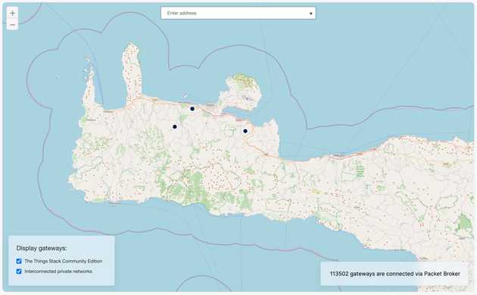Click the Things Stack Community Edition label
The image size is (477, 295).
(64, 261)
